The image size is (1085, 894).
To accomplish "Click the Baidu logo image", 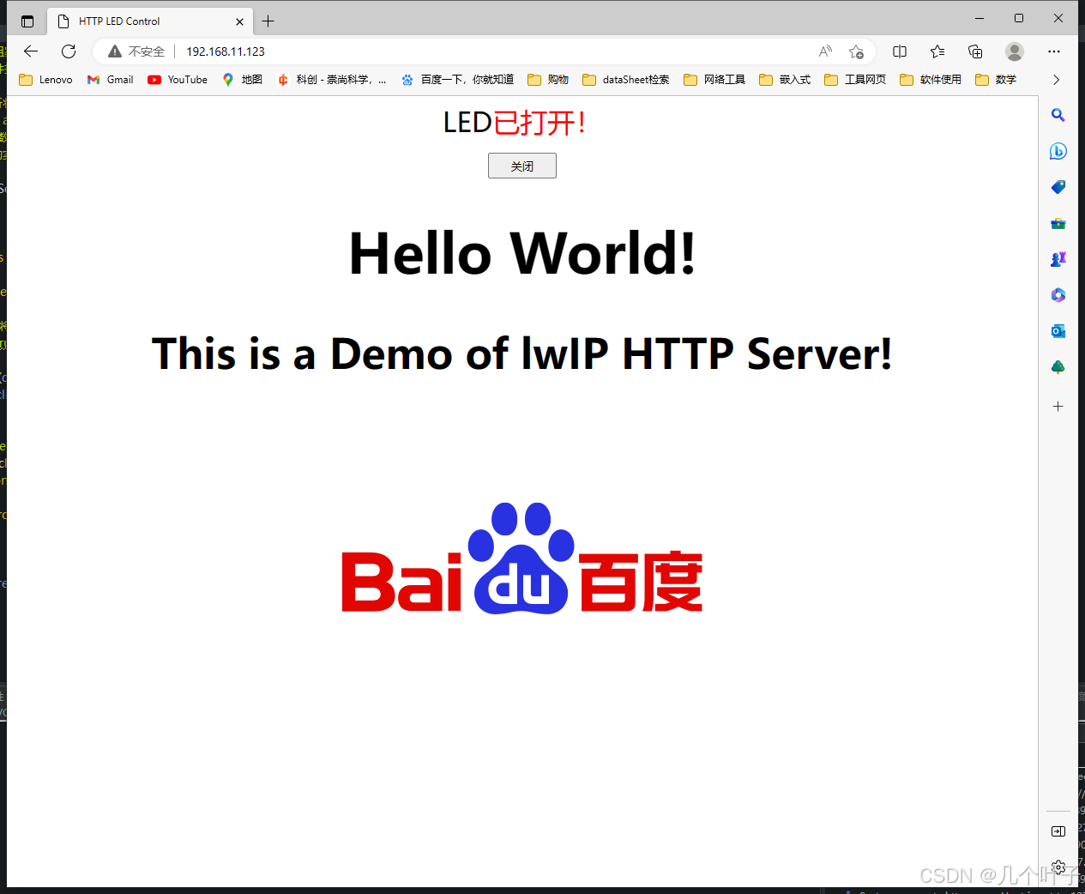I will [522, 559].
